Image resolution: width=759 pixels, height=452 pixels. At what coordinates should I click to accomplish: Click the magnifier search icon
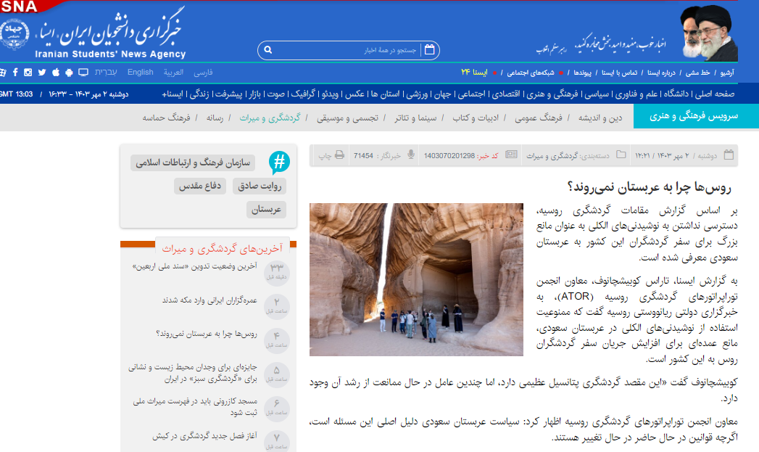pos(268,50)
